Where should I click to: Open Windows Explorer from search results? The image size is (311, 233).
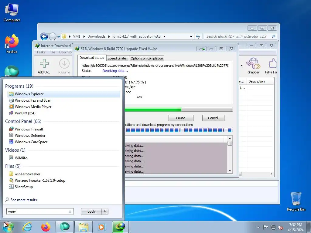[x=64, y=94]
